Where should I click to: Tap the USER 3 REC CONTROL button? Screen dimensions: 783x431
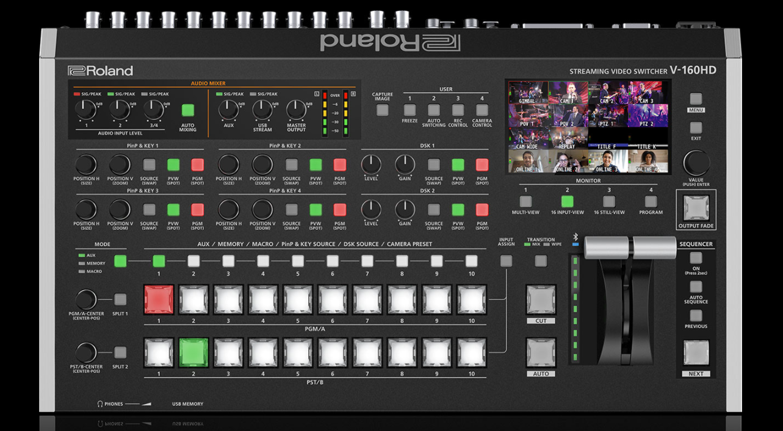[458, 110]
